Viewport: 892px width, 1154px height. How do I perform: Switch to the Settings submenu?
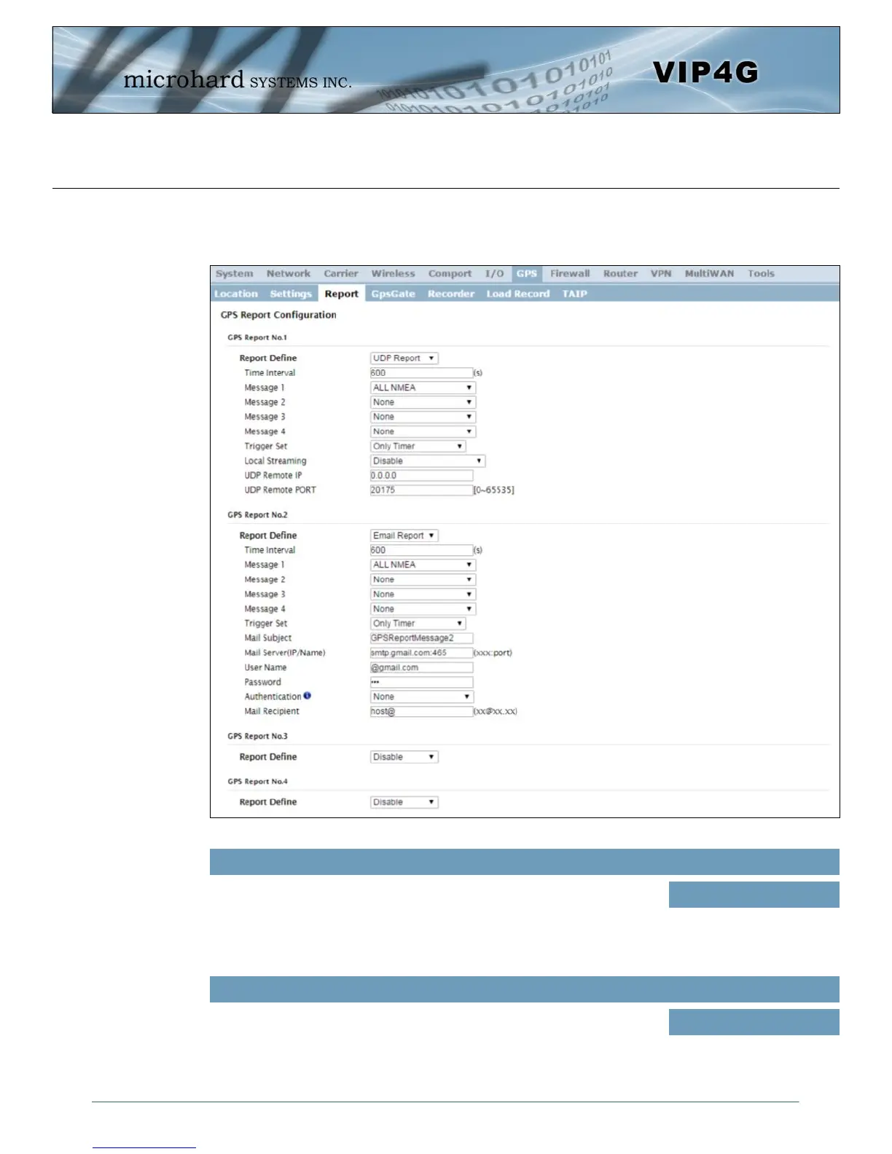pyautogui.click(x=290, y=294)
